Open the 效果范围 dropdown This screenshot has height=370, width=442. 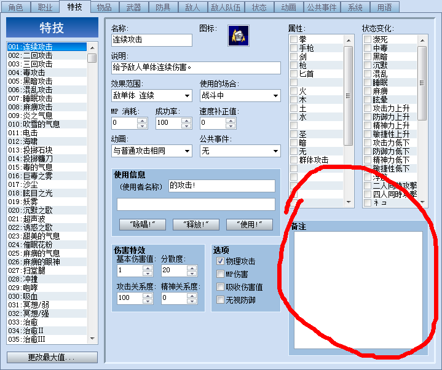point(187,95)
